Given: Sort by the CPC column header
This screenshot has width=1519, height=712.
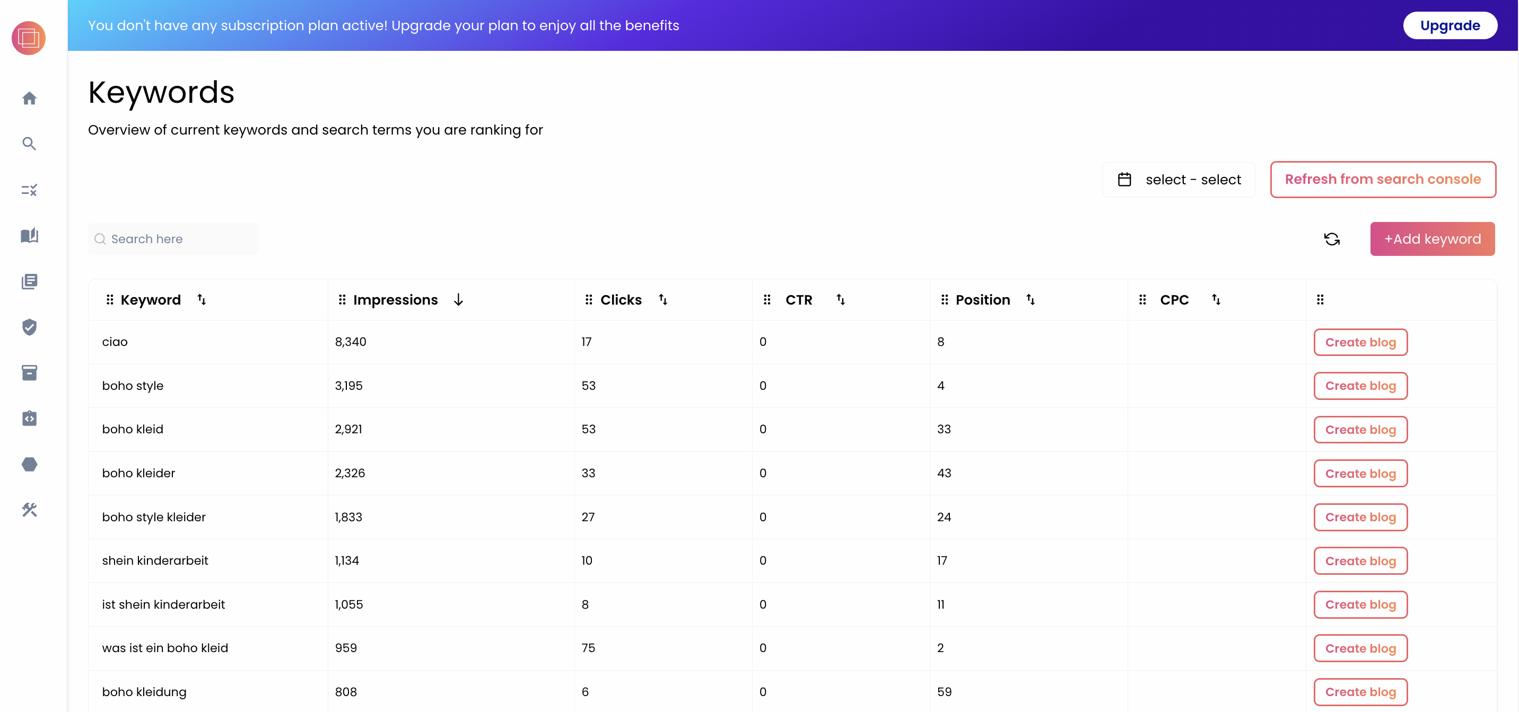Looking at the screenshot, I should 1174,300.
